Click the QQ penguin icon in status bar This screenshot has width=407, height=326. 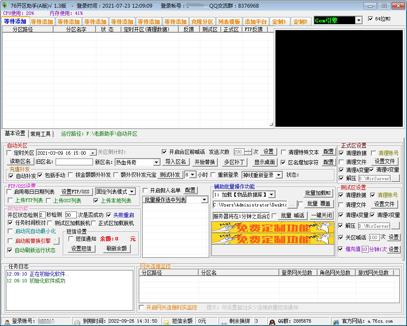pyautogui.click(x=272, y=321)
